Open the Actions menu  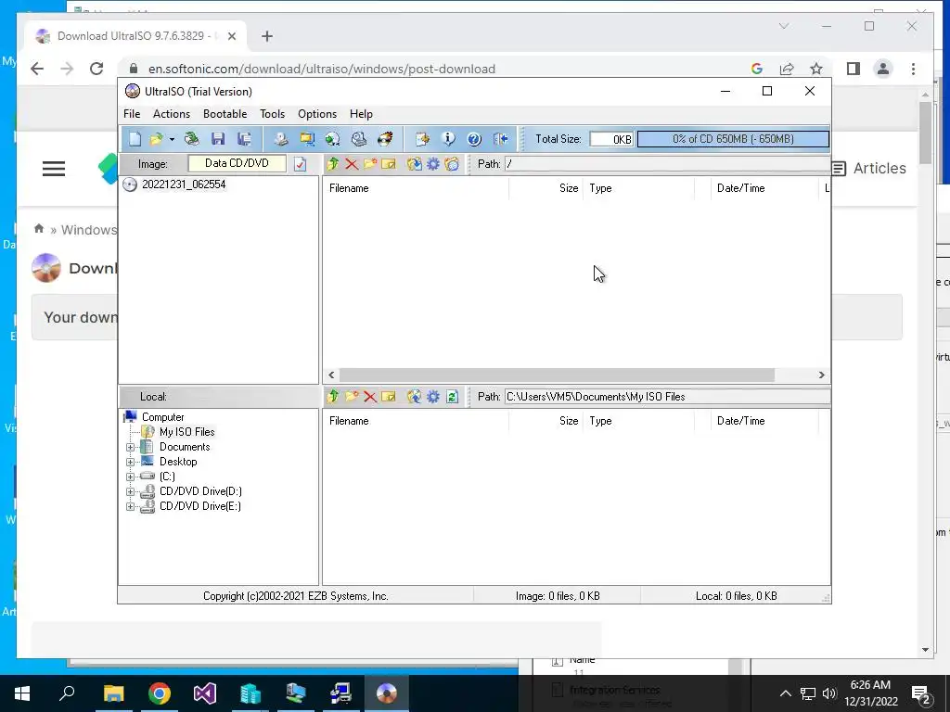(x=172, y=114)
